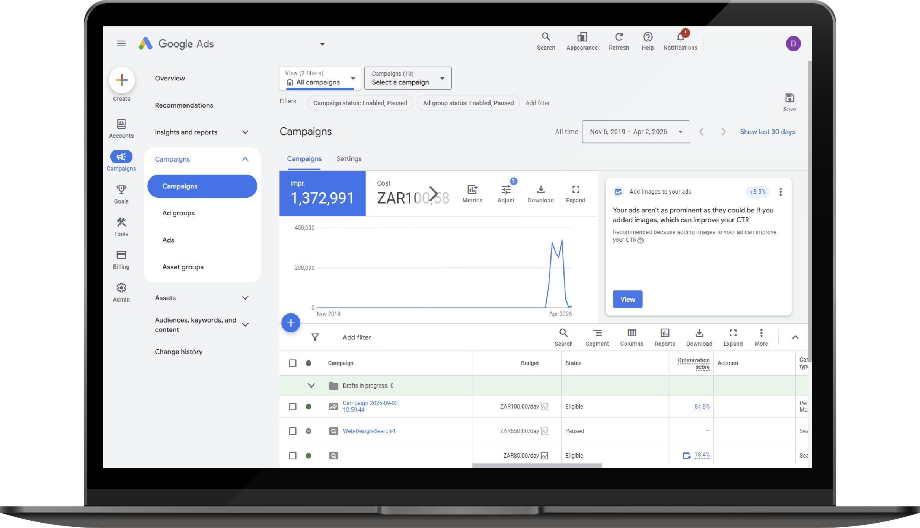Toggle the select-all campaigns checkbox
920x528 pixels.
(292, 363)
